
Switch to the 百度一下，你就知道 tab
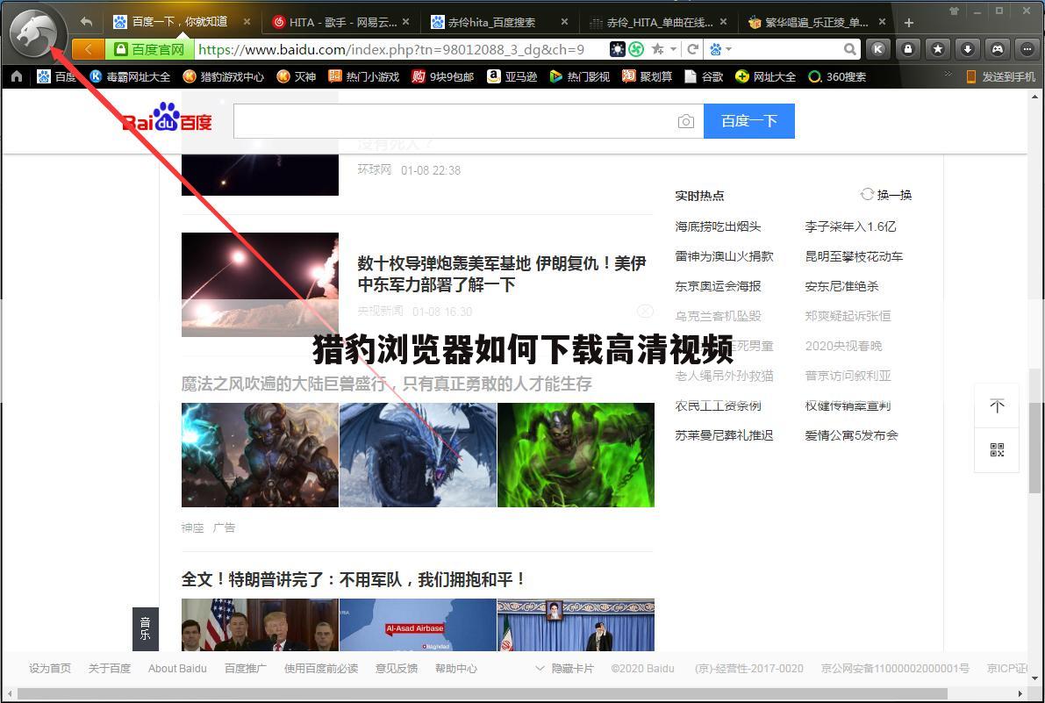[x=180, y=22]
